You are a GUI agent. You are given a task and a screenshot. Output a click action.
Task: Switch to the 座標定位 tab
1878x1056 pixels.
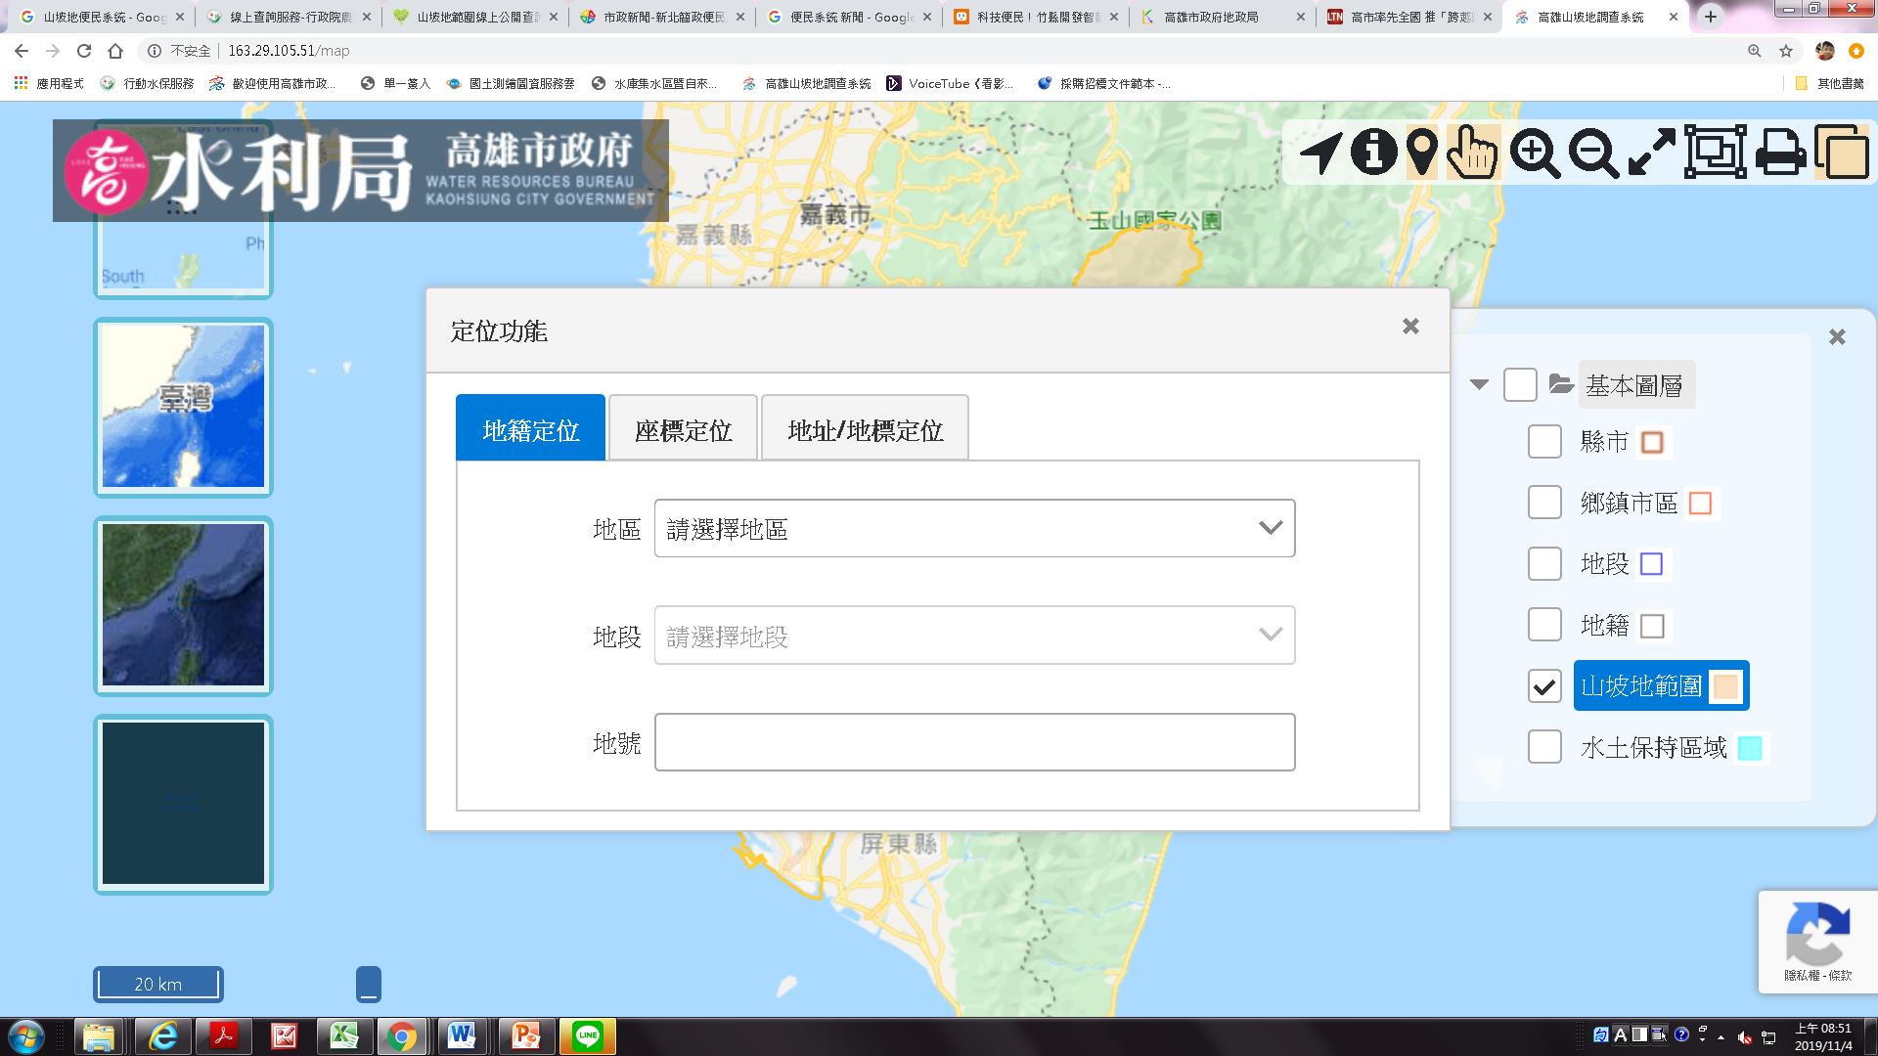point(683,429)
